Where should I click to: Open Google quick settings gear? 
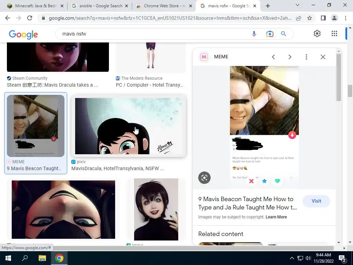click(317, 33)
